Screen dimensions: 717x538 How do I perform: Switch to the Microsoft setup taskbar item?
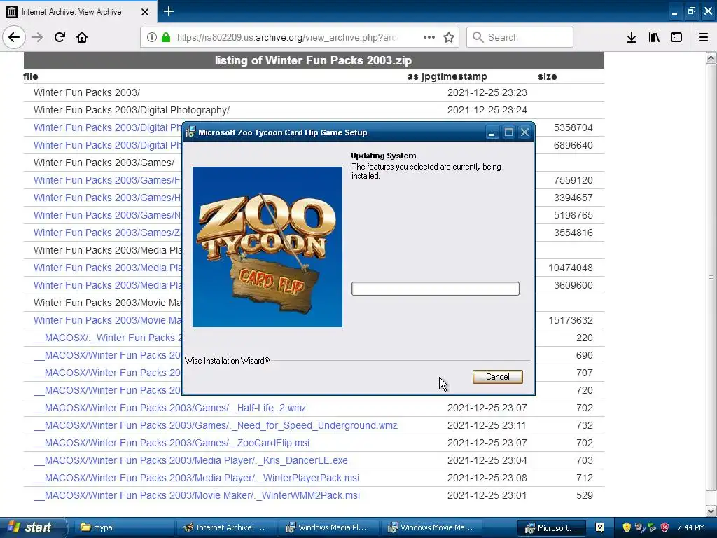(x=552, y=527)
